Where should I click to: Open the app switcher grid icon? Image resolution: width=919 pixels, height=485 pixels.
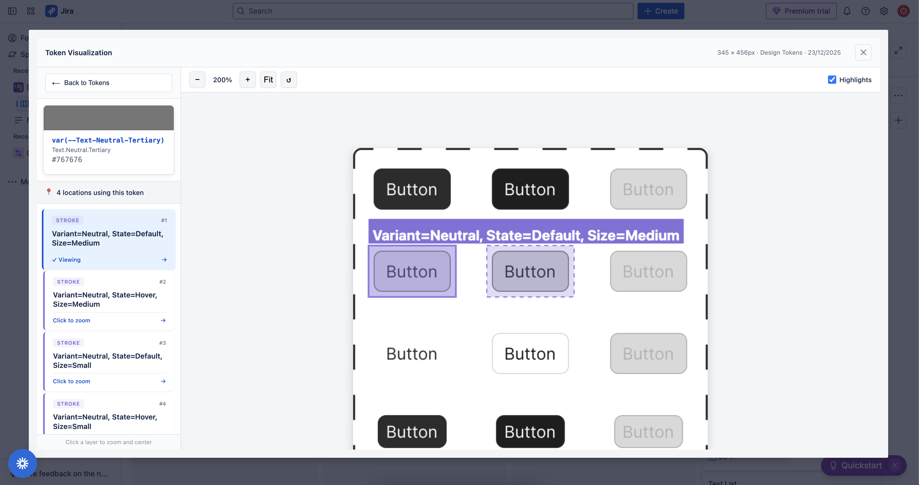(31, 11)
